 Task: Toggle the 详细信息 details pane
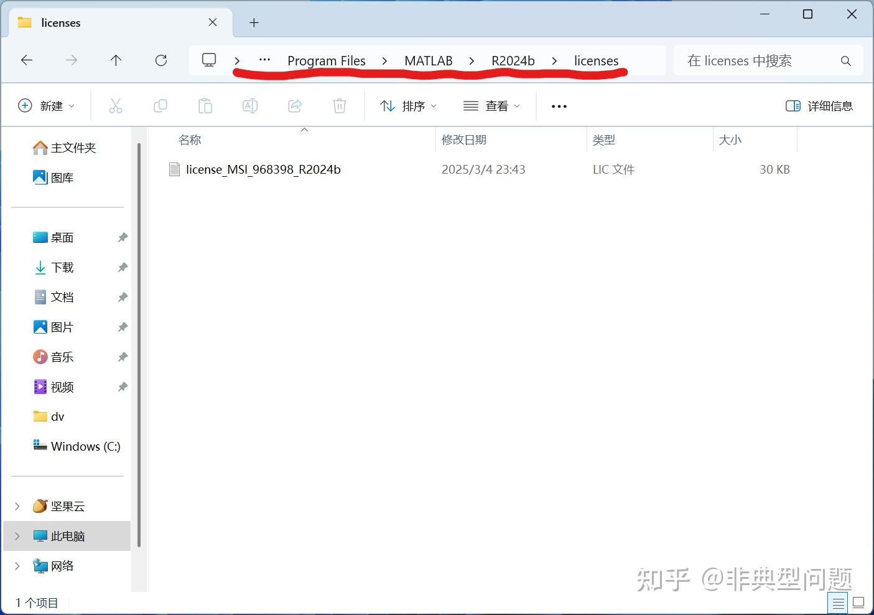(x=819, y=106)
